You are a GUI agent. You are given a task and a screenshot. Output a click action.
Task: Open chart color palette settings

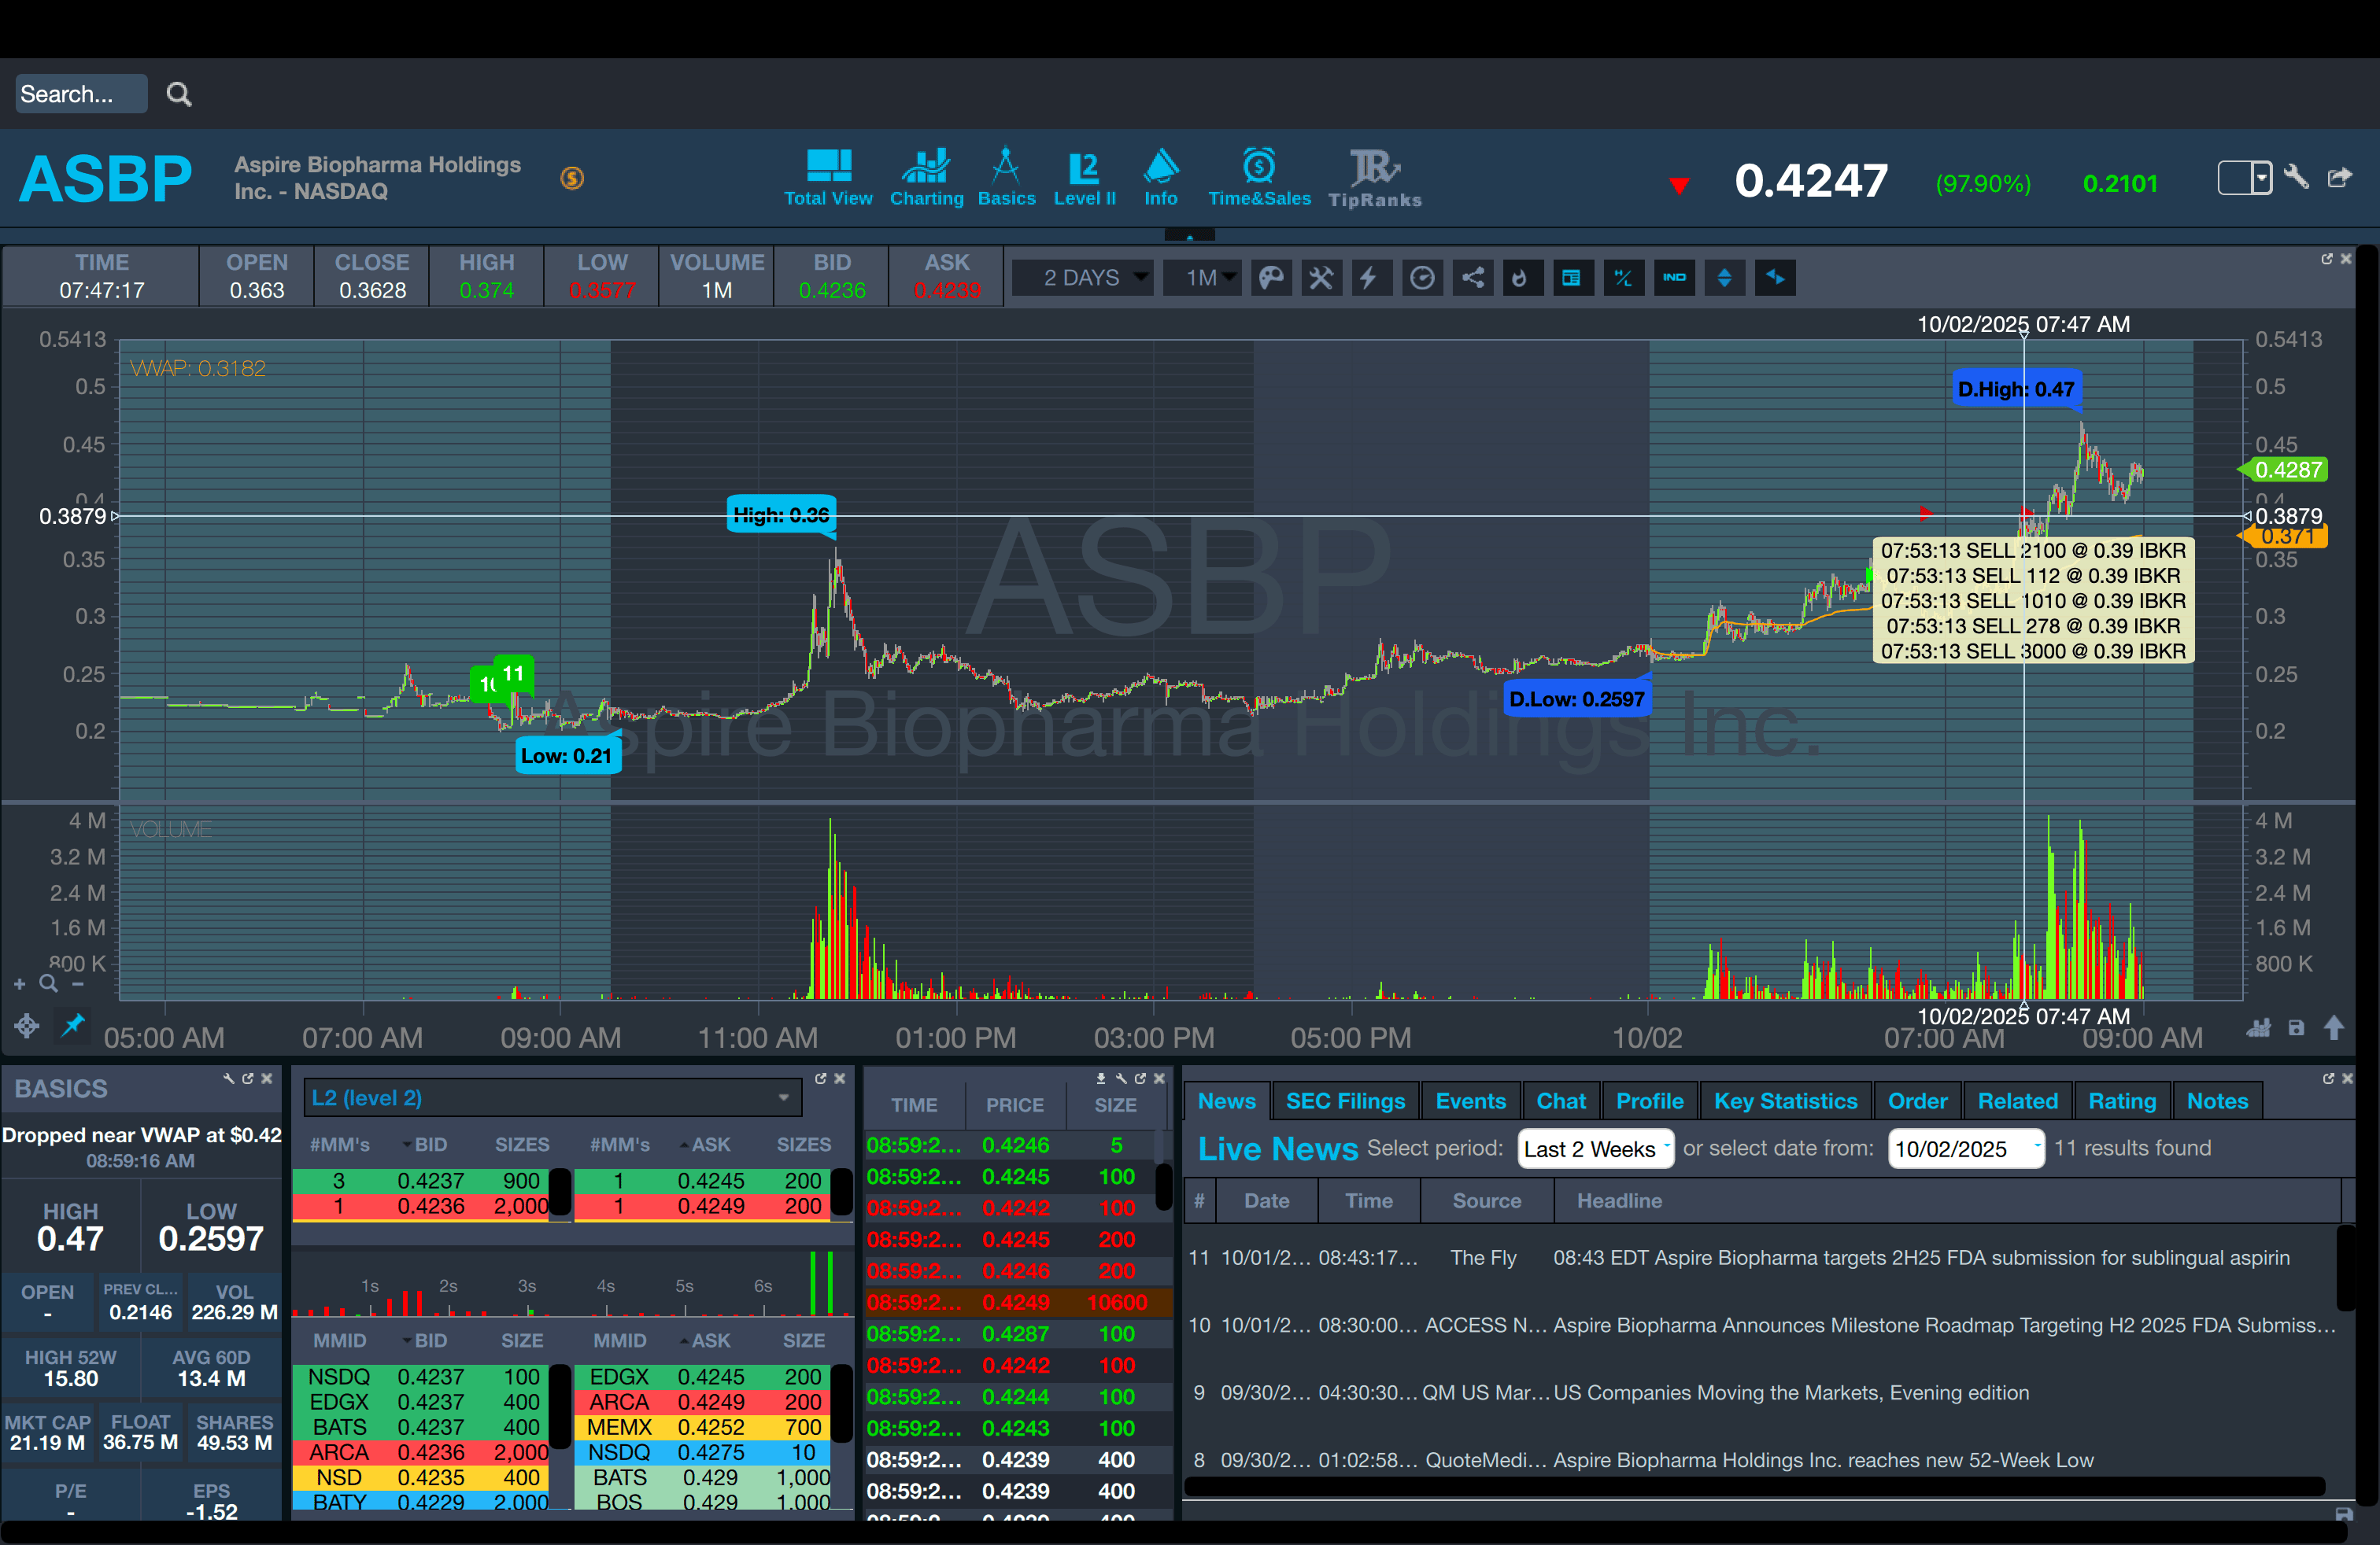(1271, 278)
